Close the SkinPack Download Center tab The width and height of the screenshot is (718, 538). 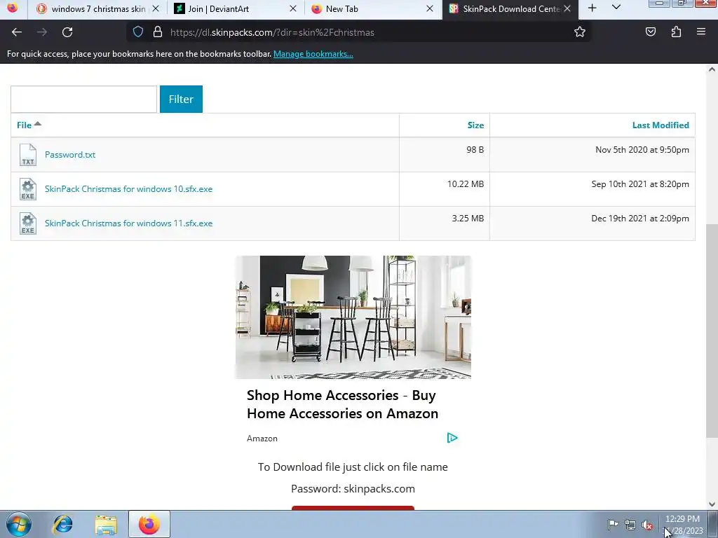coord(567,8)
